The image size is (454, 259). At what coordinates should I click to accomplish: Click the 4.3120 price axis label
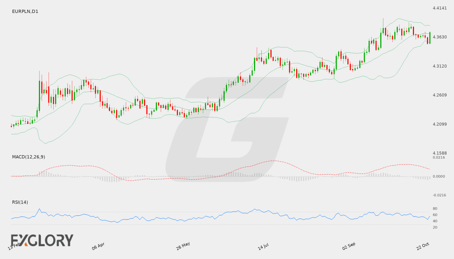pos(440,66)
